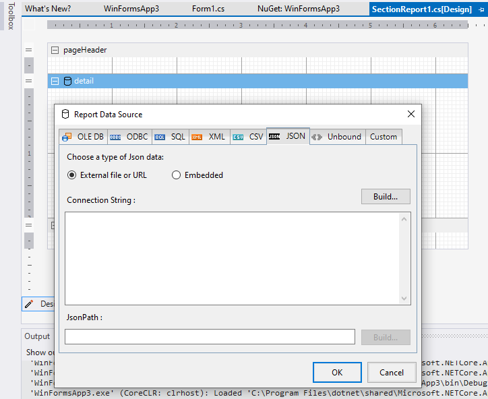The width and height of the screenshot is (488, 399).
Task: Switch to the ODBC data source tab
Action: click(129, 136)
